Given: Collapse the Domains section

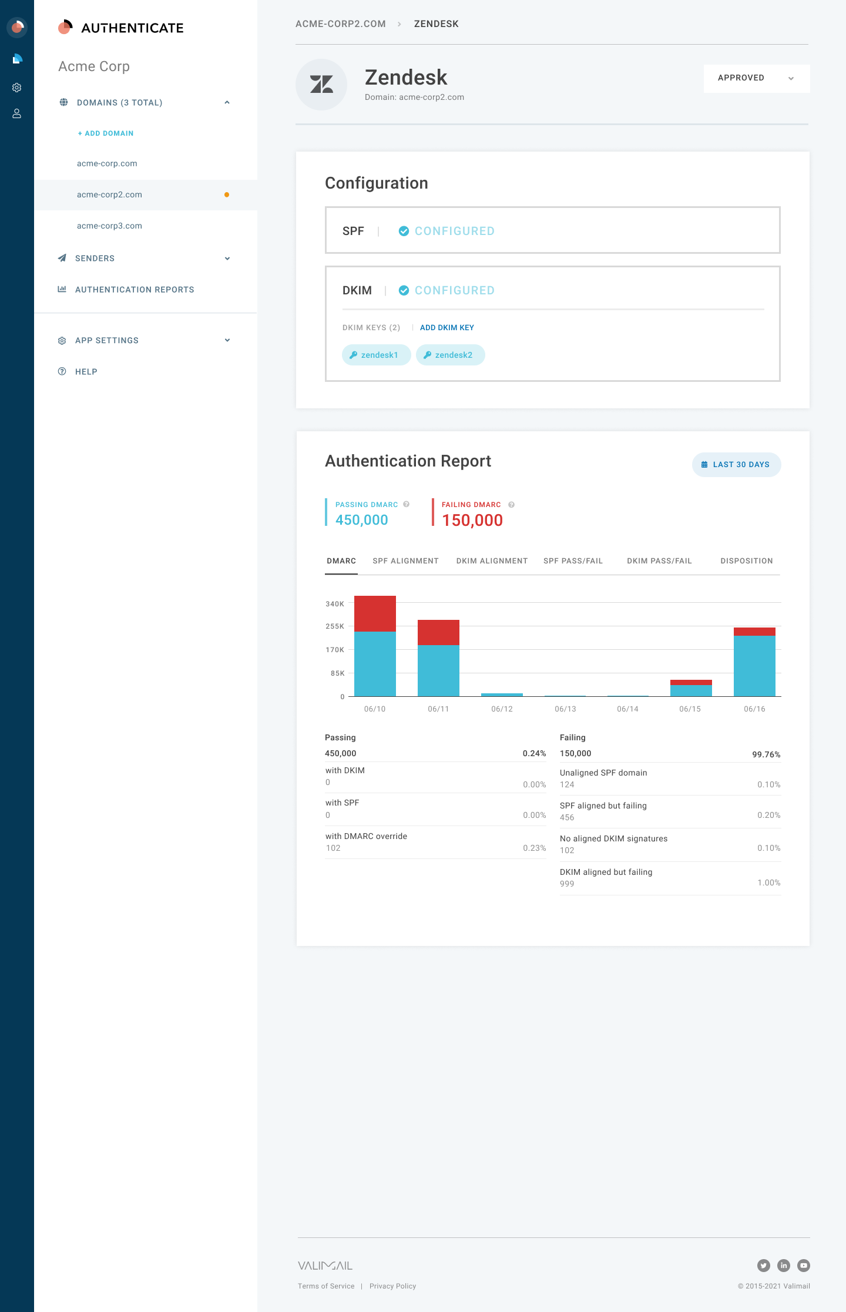Looking at the screenshot, I should tap(227, 102).
